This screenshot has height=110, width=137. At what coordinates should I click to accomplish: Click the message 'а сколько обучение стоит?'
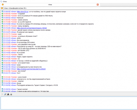point(28,36)
